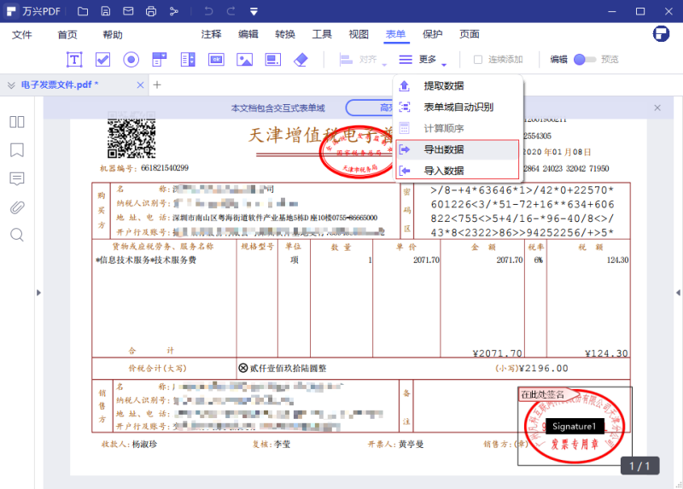Add a list box form field
This screenshot has width=683, height=489.
(x=188, y=59)
